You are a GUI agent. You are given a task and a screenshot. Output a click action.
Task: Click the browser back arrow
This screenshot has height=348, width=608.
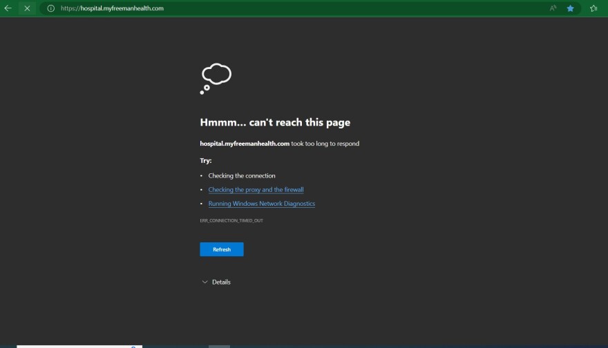(8, 8)
